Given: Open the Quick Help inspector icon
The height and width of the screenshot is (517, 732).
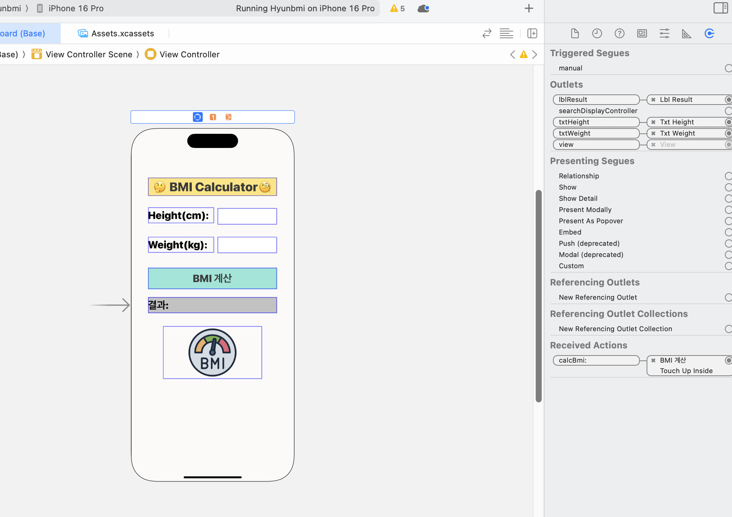Looking at the screenshot, I should point(619,33).
